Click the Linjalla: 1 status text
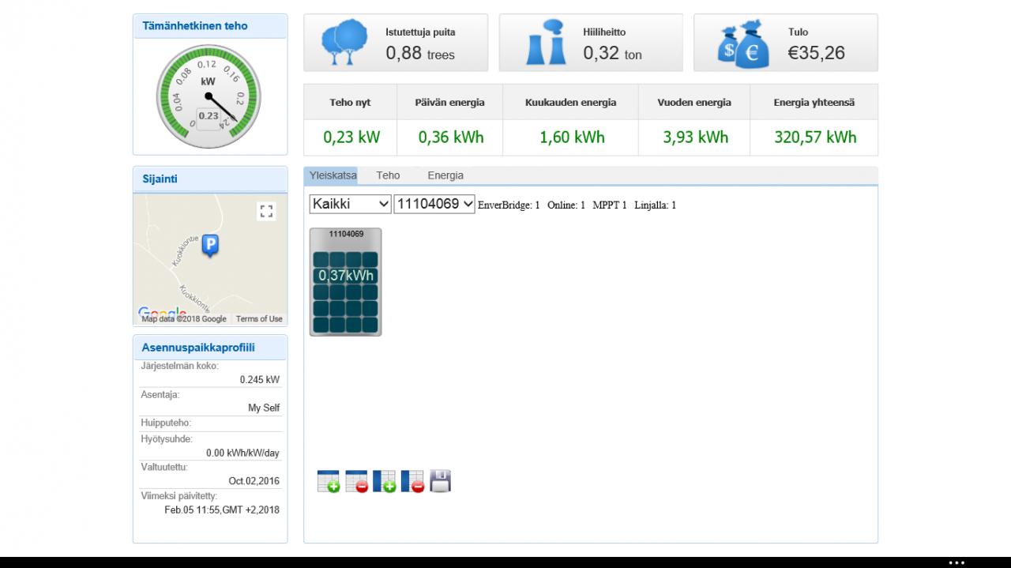Screen dimensions: 1011x568 pyautogui.click(x=655, y=205)
